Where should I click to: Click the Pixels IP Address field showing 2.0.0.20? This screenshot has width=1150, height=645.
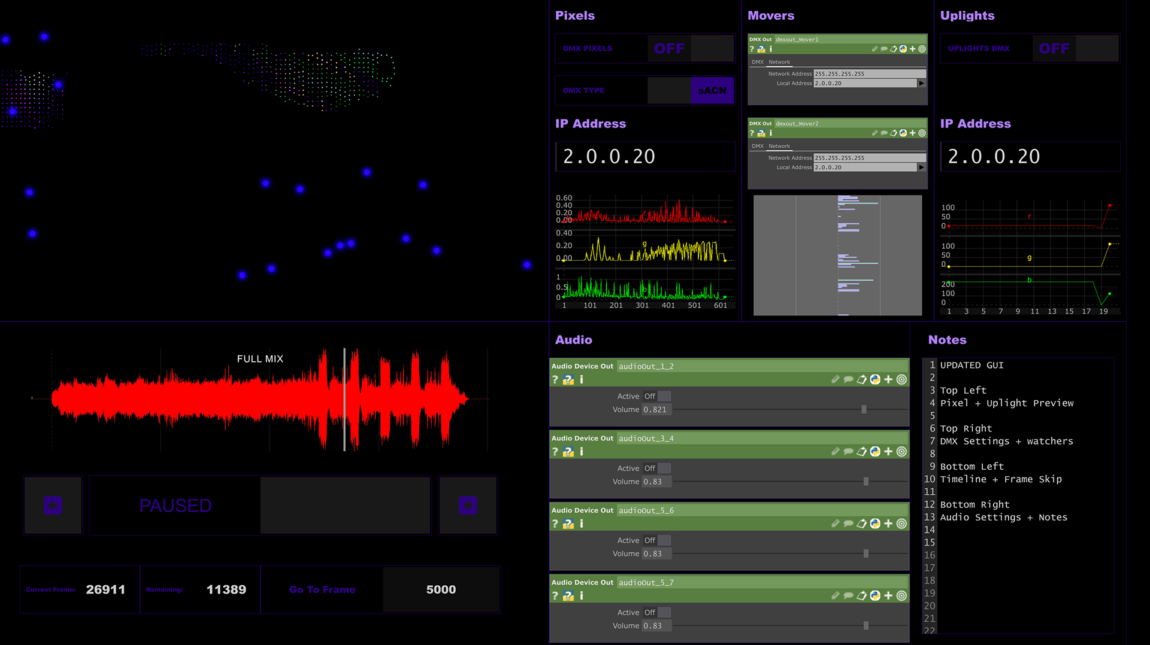[x=645, y=156]
